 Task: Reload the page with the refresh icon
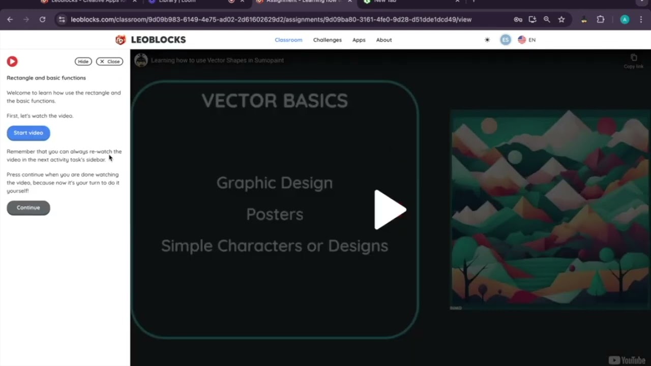(43, 19)
